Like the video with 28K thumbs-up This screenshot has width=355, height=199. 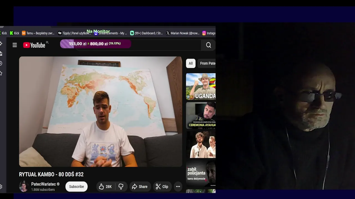click(105, 187)
